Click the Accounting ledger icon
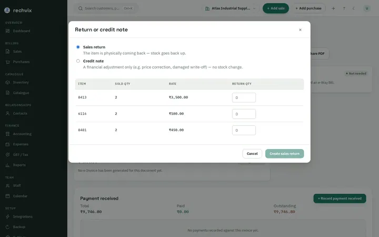Screen dimensions: 379x237 [8, 134]
